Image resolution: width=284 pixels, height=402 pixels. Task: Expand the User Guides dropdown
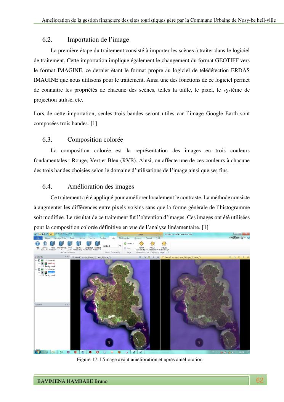71,250
